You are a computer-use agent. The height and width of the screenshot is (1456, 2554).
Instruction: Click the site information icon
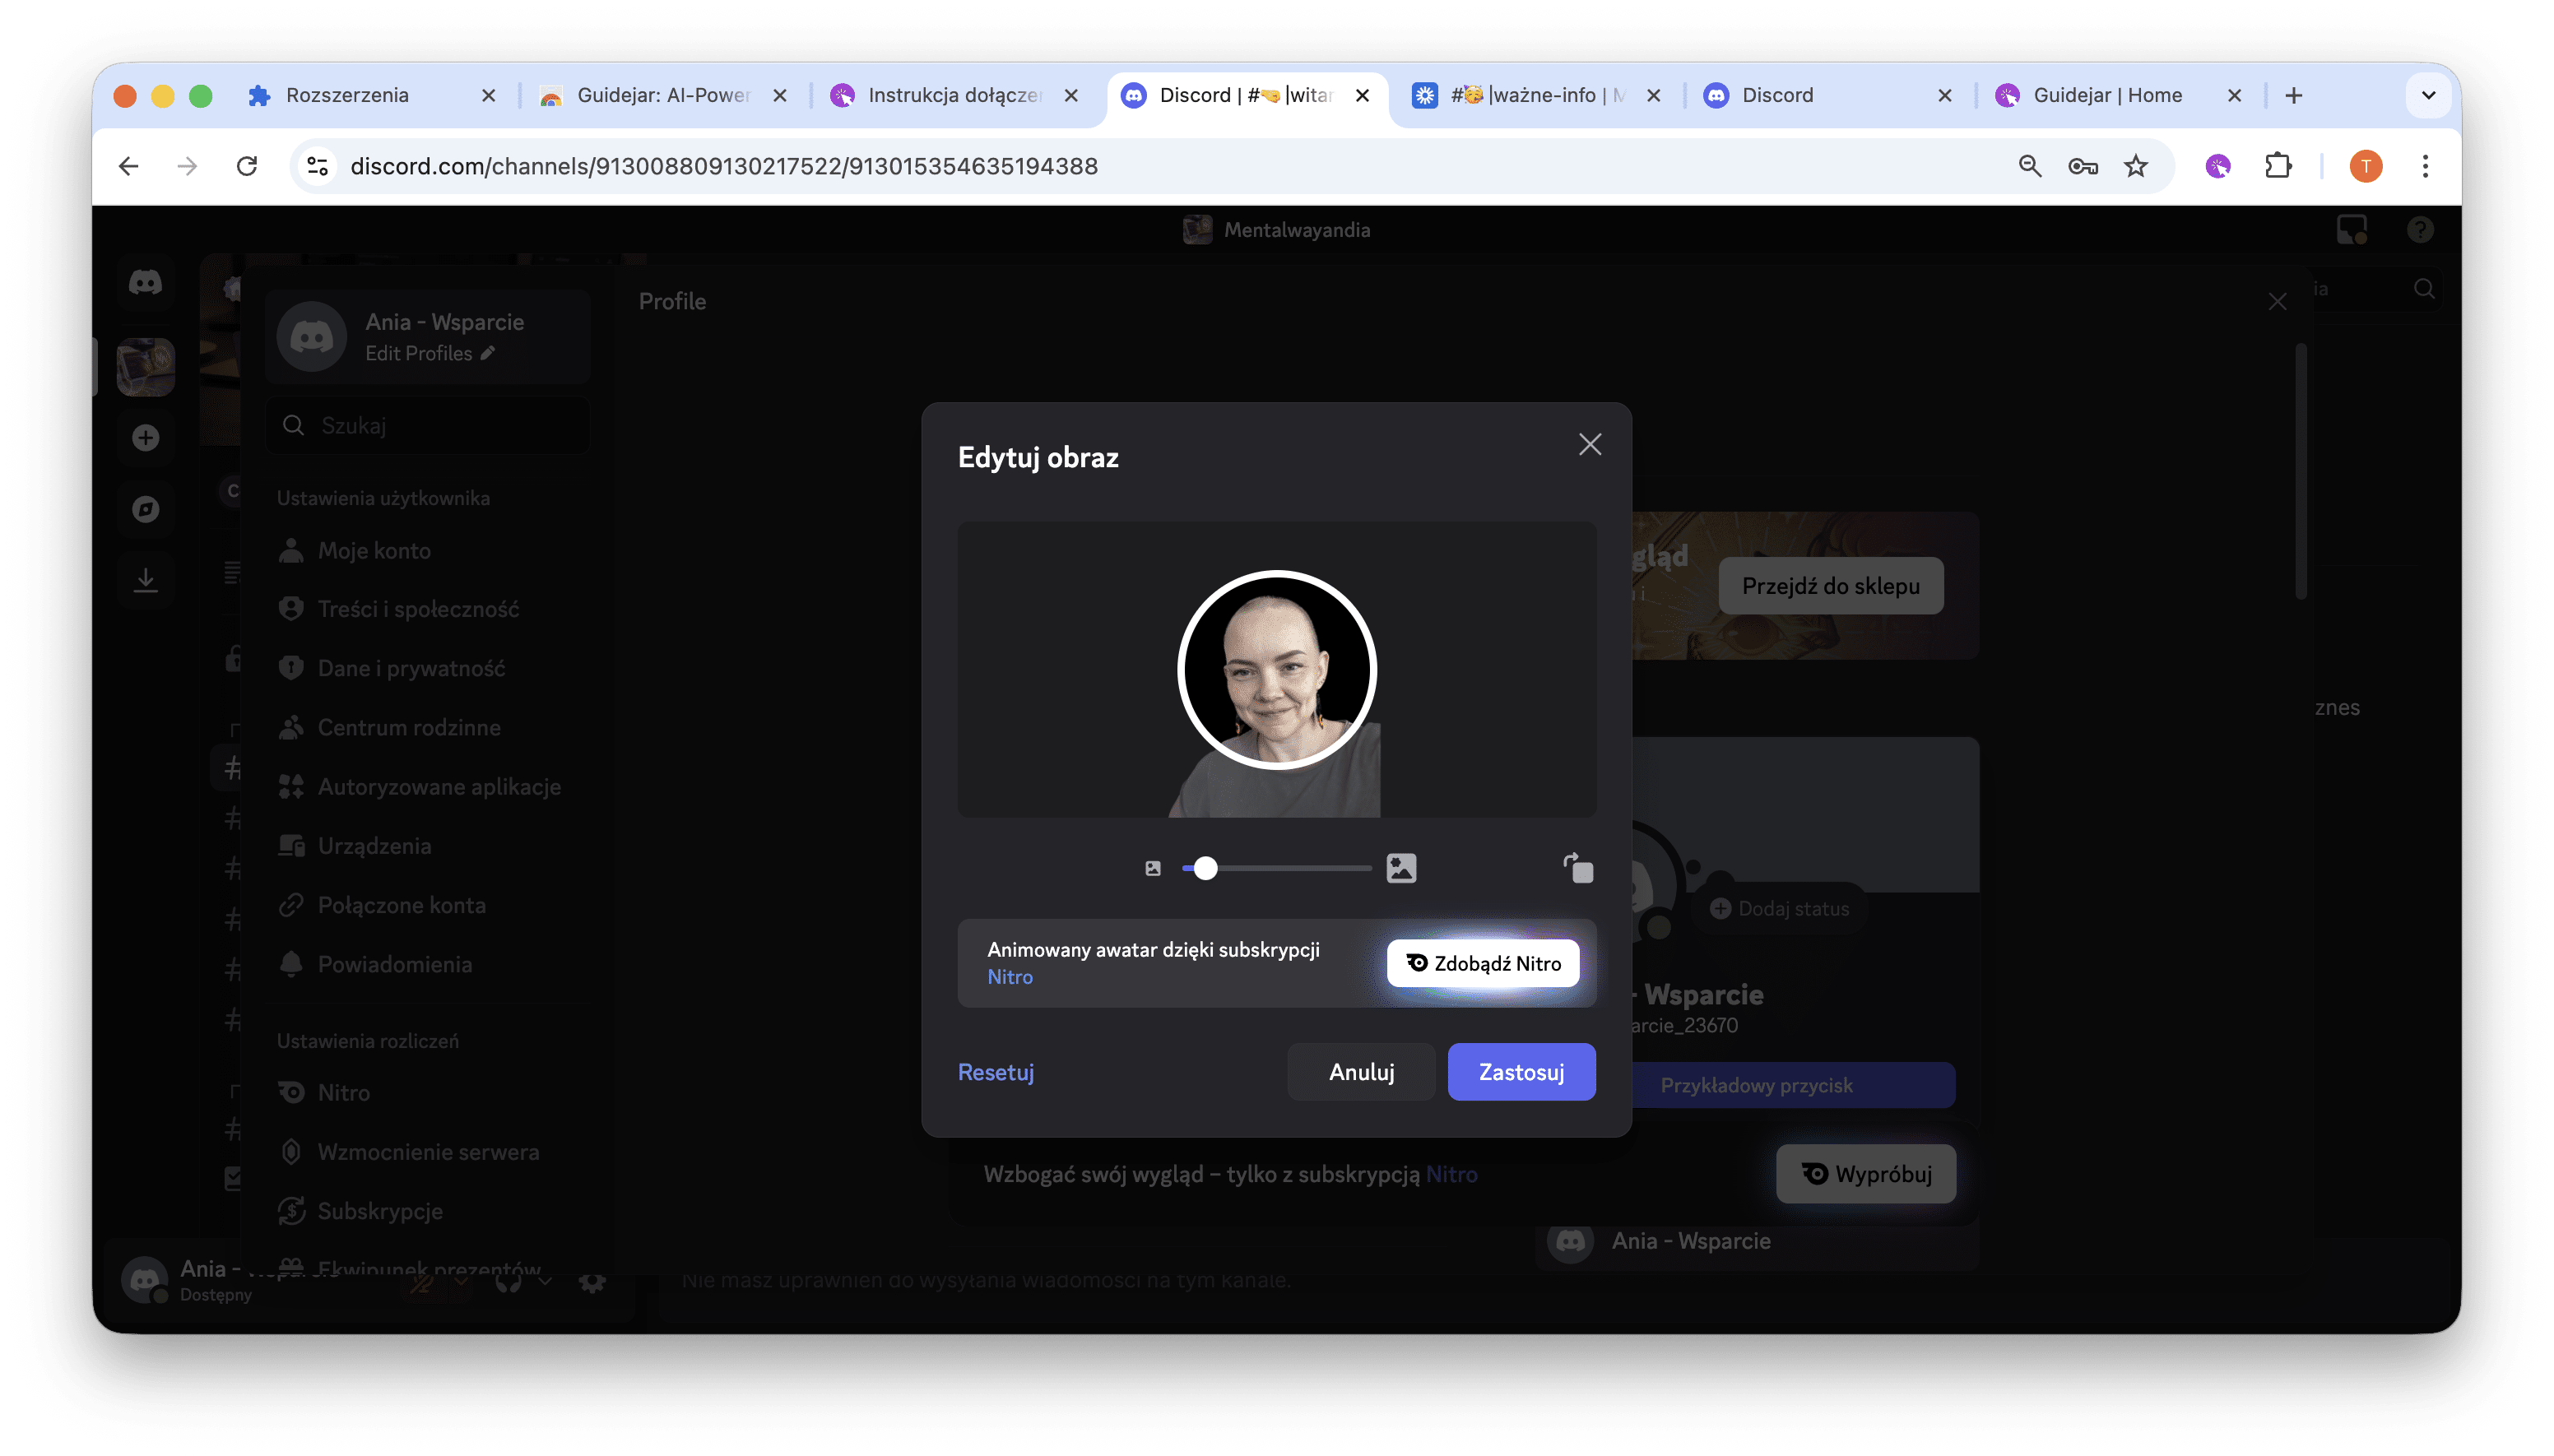click(318, 166)
